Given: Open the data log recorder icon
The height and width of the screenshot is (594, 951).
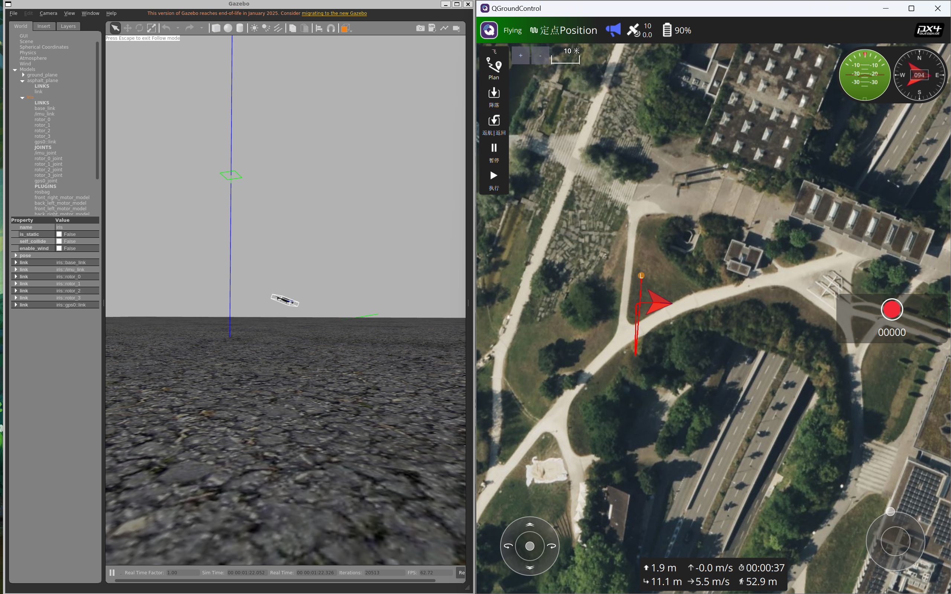Looking at the screenshot, I should (x=432, y=28).
